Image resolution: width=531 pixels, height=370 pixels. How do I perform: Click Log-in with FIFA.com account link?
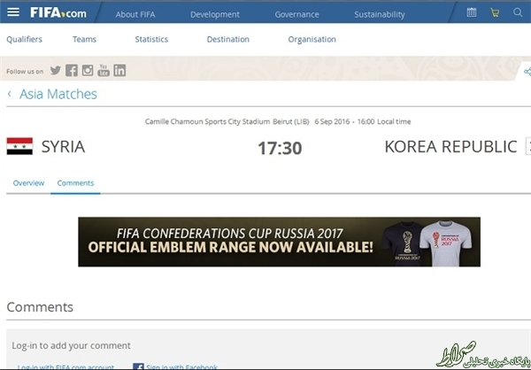click(65, 367)
